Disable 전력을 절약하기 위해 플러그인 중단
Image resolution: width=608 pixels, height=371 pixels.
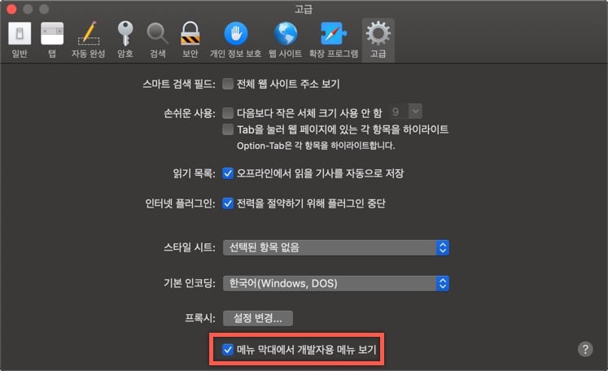(x=228, y=203)
